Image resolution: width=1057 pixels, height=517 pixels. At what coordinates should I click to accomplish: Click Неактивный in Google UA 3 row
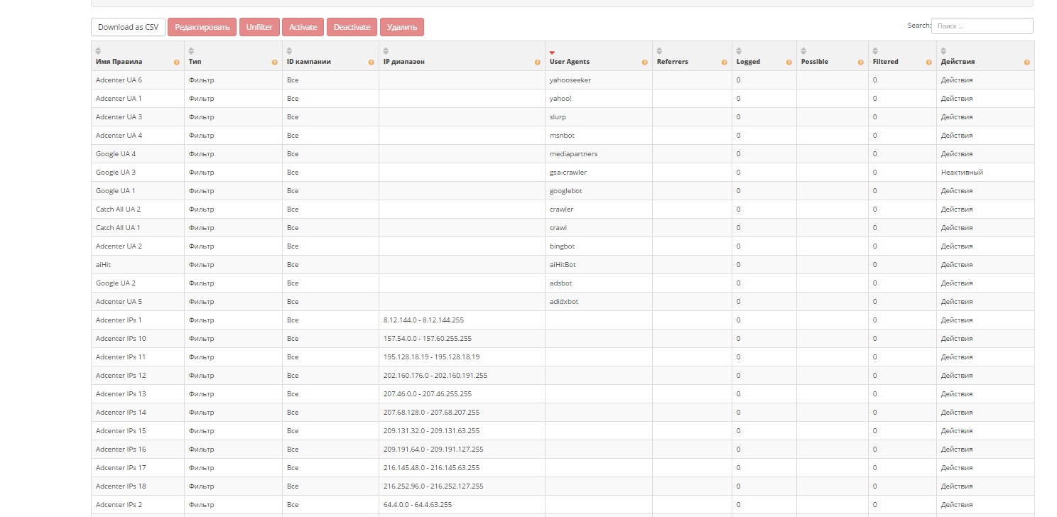click(962, 173)
